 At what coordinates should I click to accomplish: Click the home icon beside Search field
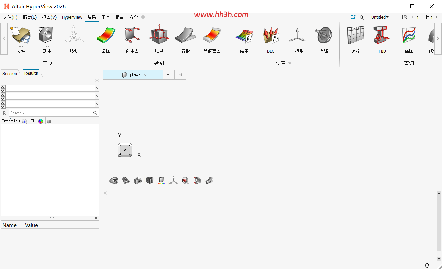(x=5, y=113)
